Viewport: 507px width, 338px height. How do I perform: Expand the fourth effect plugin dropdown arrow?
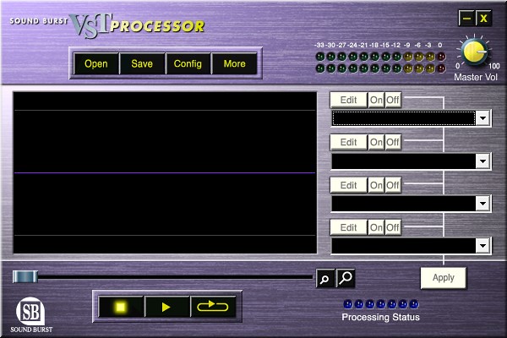[482, 246]
